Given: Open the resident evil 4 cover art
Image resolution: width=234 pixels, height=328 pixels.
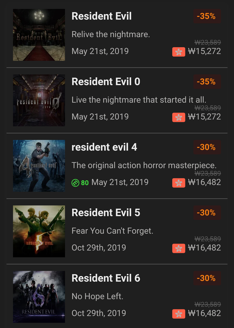Looking at the screenshot, I should point(39,166).
